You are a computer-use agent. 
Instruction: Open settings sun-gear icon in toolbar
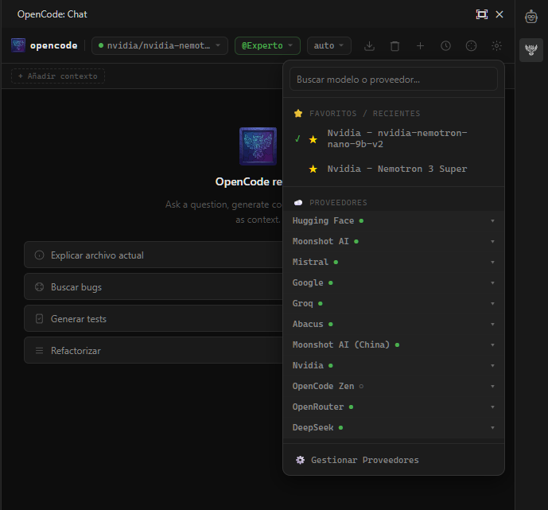point(496,46)
